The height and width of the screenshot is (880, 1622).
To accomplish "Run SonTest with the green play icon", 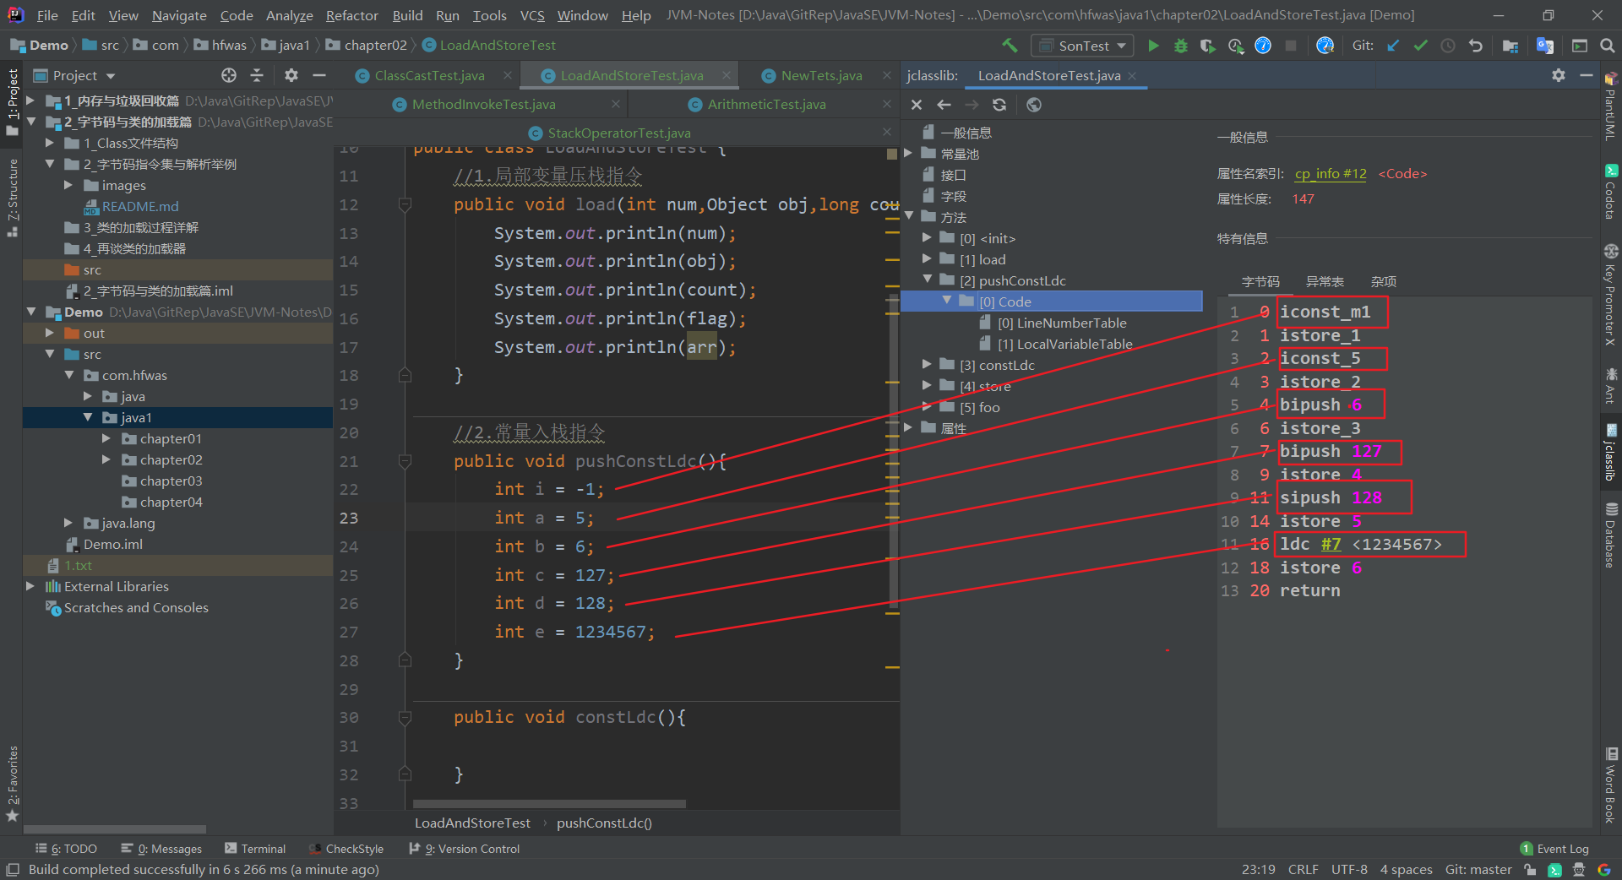I will [1153, 46].
